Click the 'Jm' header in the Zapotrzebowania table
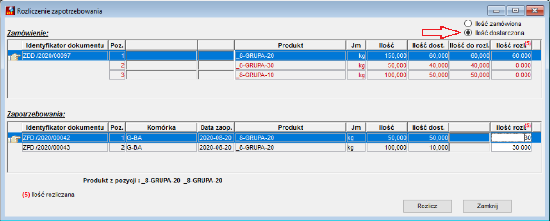Screen dimensions: 550x221 [356, 127]
